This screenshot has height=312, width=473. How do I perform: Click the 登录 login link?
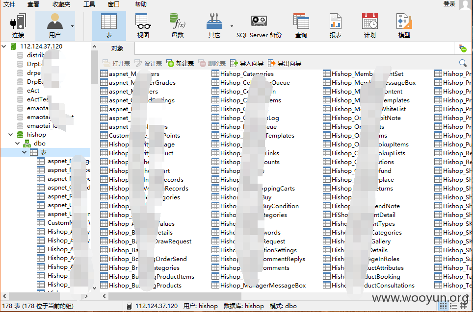449,4
